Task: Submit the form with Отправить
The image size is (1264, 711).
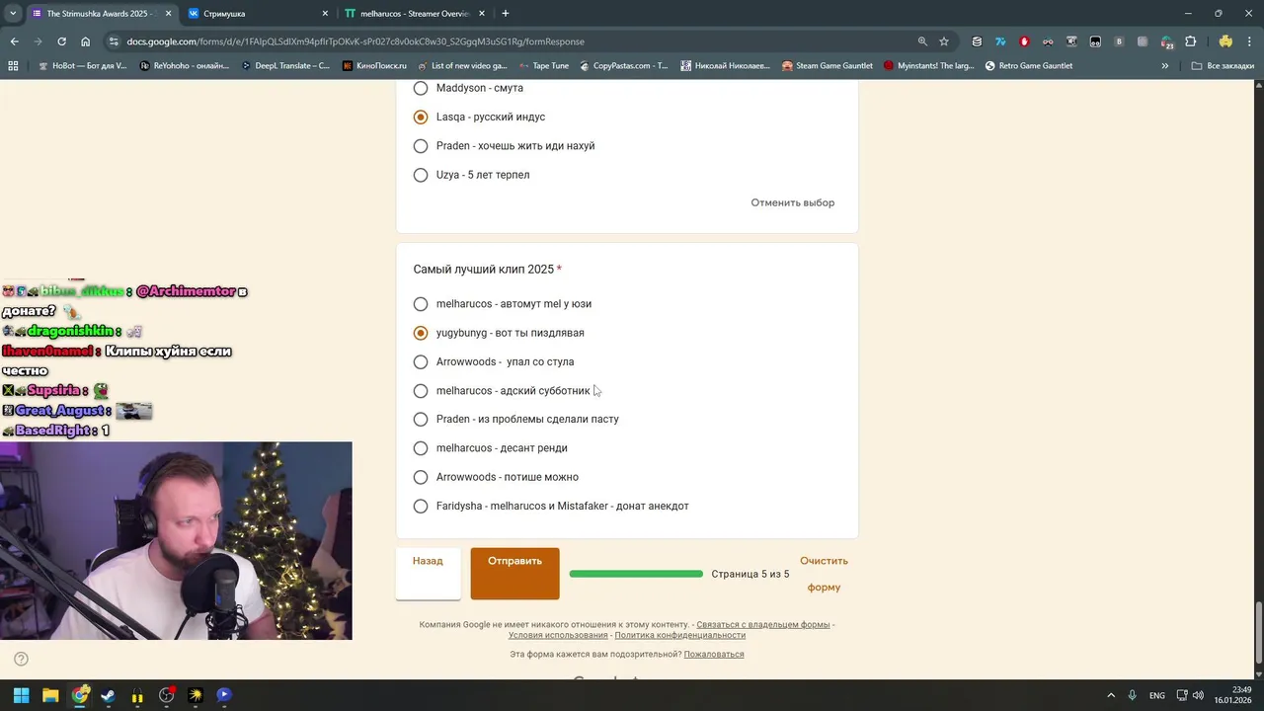Action: click(x=514, y=574)
